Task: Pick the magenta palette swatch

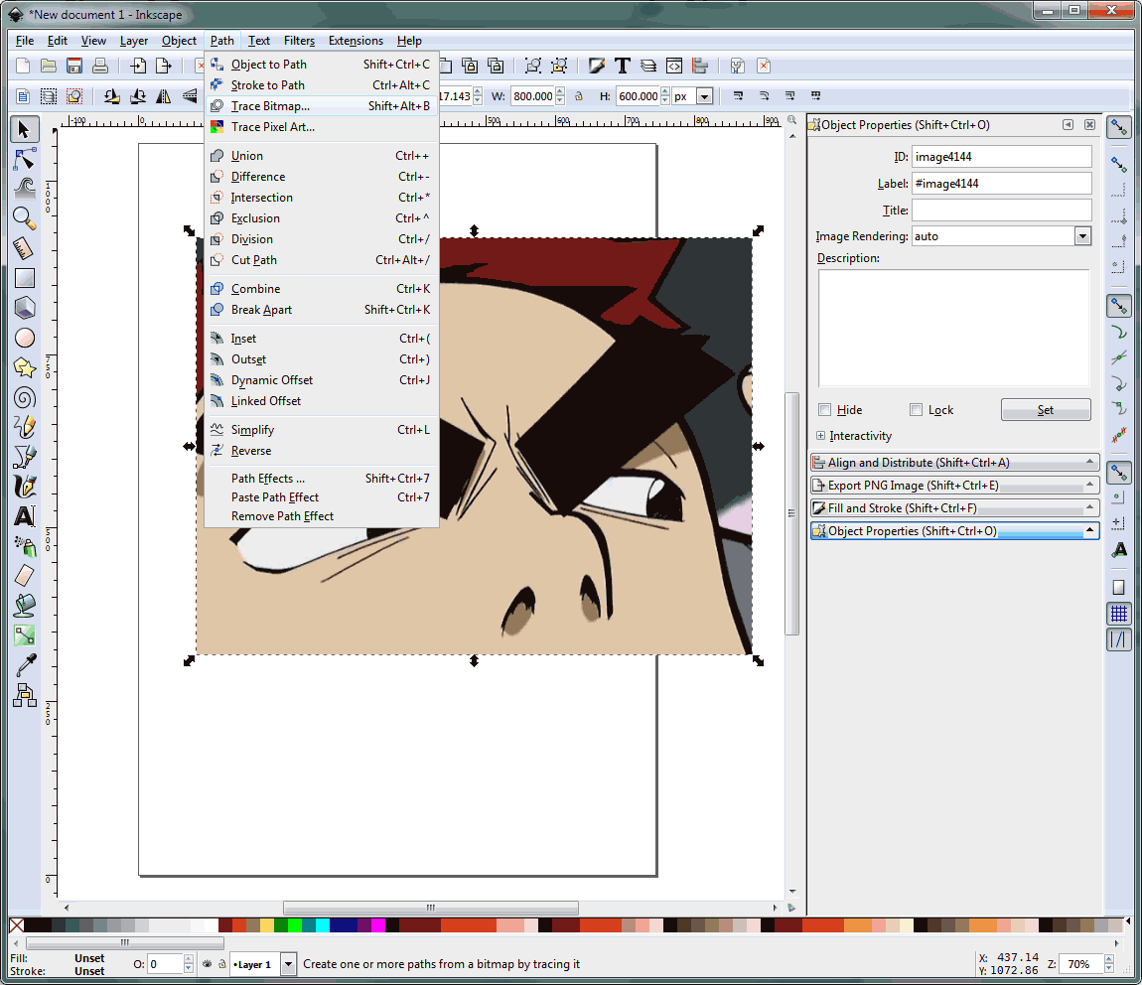Action: pyautogui.click(x=378, y=925)
